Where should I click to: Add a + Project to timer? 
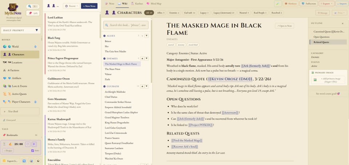pyautogui.click(x=8, y=151)
